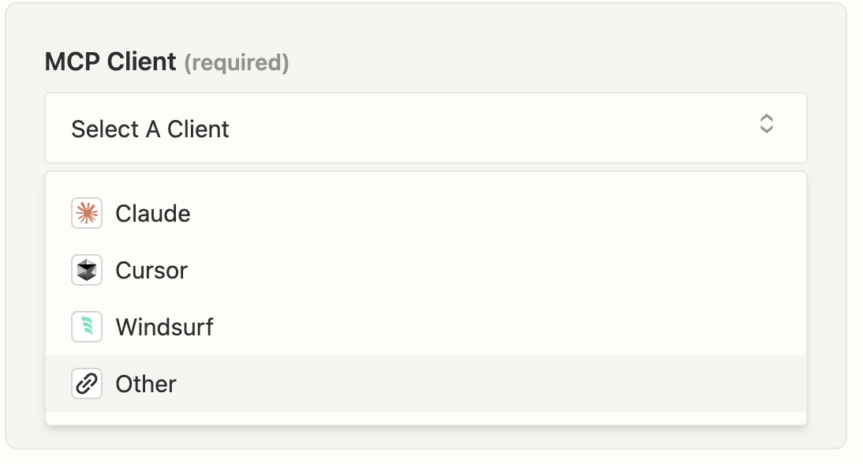Click blank area of the Windsurf row

(x=495, y=327)
